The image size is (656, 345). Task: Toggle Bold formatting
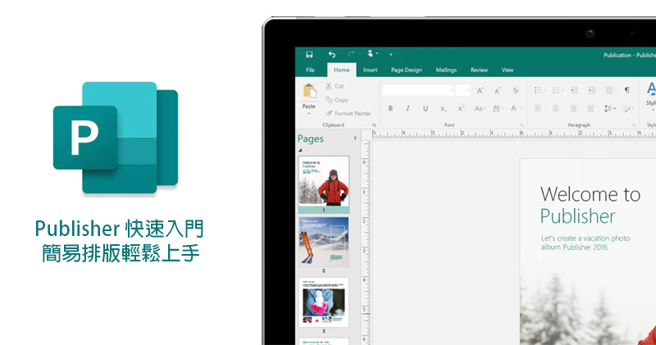tap(390, 108)
